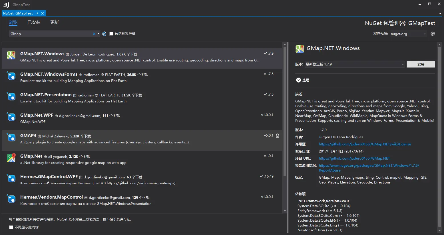444x235 pixels.
Task: Open package source settings gear icon
Action: 433,34
